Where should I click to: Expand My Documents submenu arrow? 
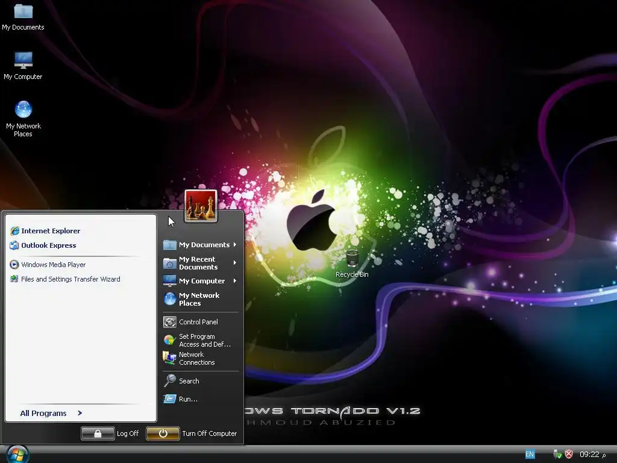pos(235,245)
